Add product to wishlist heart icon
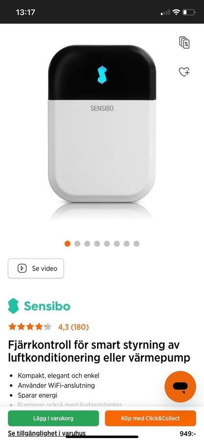This screenshot has width=204, height=442. pyautogui.click(x=184, y=72)
